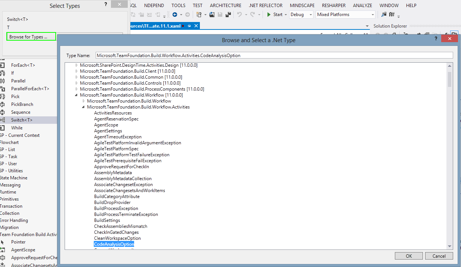
Task: Click the Sequence activity icon in toolbox
Action: point(3,112)
